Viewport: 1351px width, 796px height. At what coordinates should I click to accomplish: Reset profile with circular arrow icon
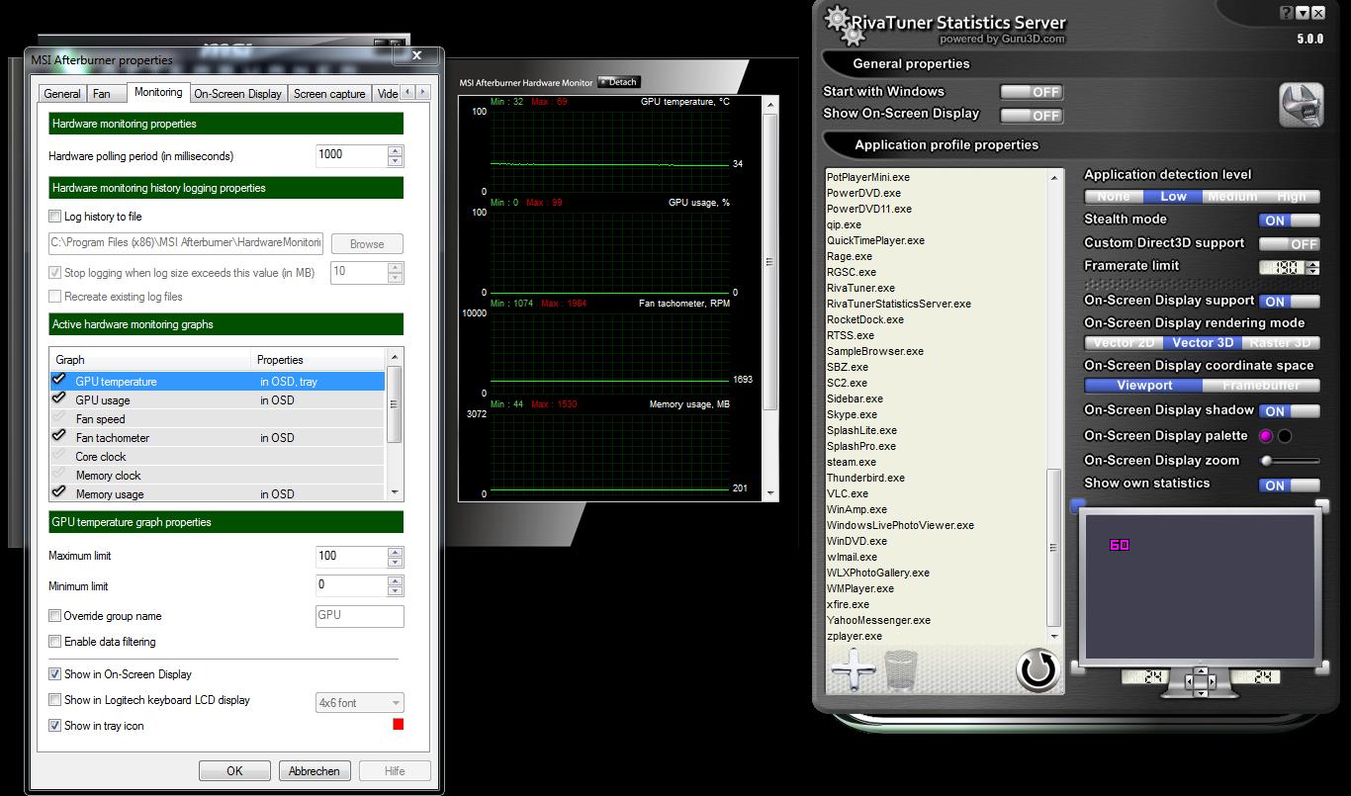pyautogui.click(x=1037, y=670)
